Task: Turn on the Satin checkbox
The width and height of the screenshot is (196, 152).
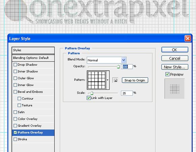Action: coord(15,112)
